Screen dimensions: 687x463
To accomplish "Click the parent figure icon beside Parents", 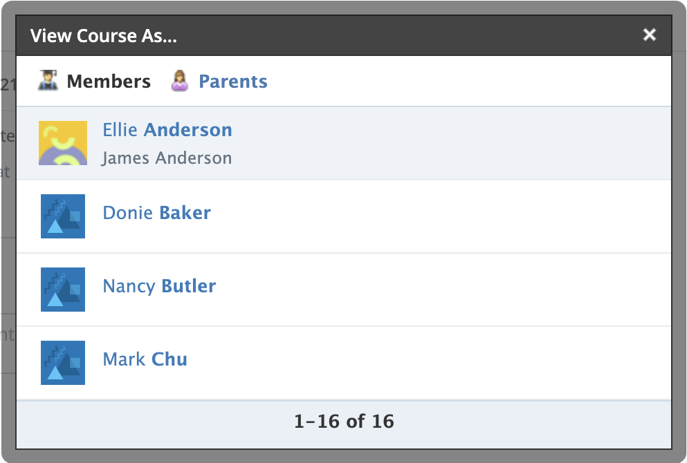I will (x=180, y=81).
